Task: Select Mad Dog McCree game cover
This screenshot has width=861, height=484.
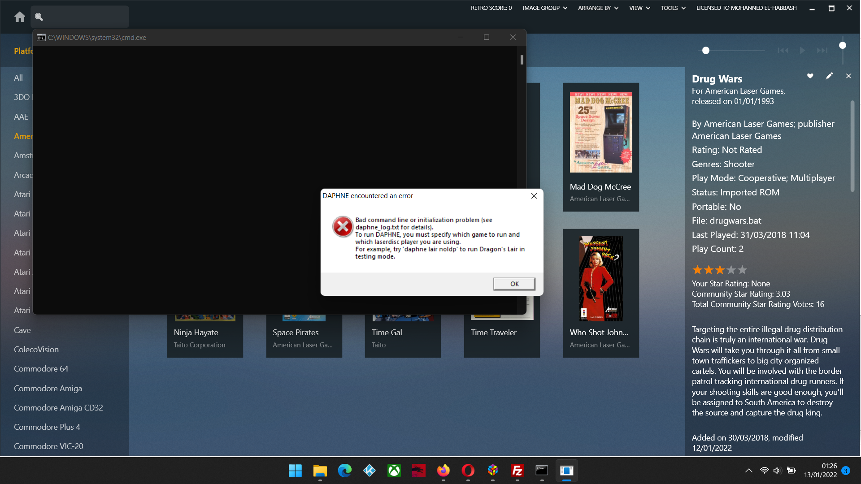Action: click(x=601, y=132)
